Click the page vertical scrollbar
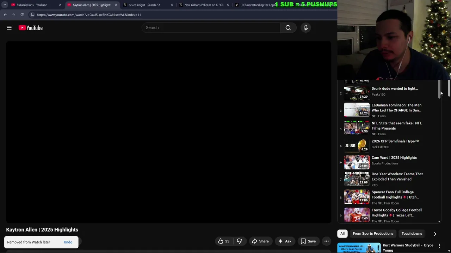The height and width of the screenshot is (253, 451). point(449,88)
